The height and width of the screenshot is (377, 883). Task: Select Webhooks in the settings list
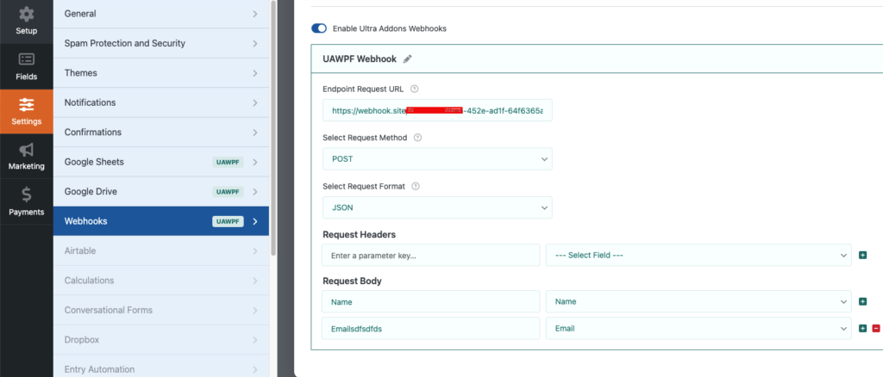[161, 221]
